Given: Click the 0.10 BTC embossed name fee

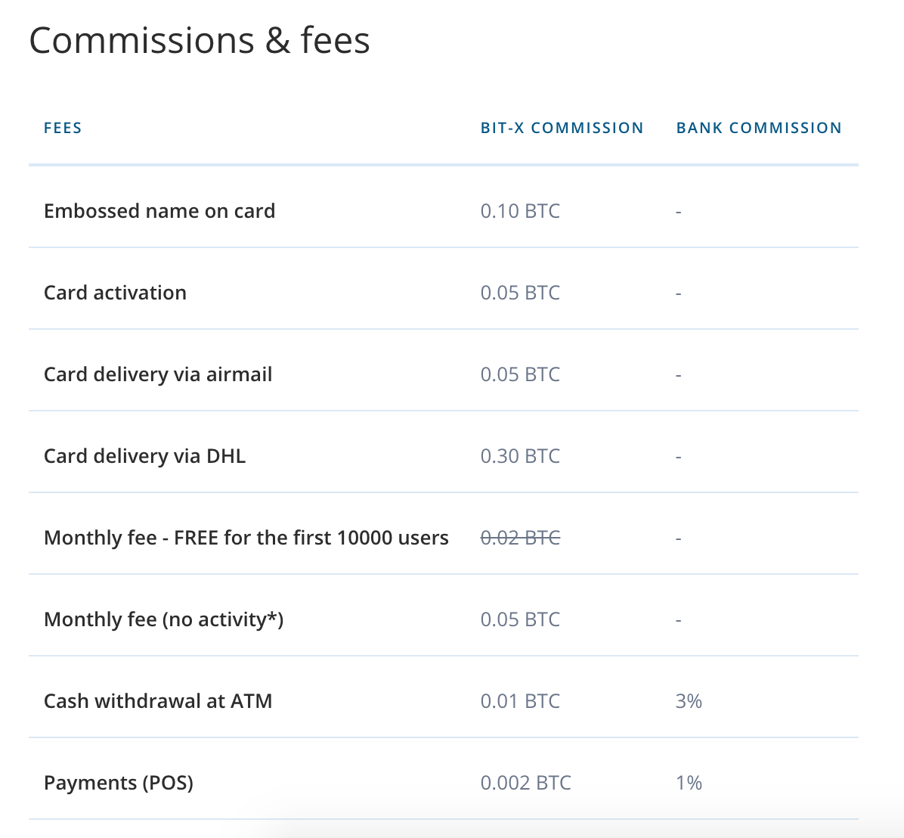Looking at the screenshot, I should [520, 211].
